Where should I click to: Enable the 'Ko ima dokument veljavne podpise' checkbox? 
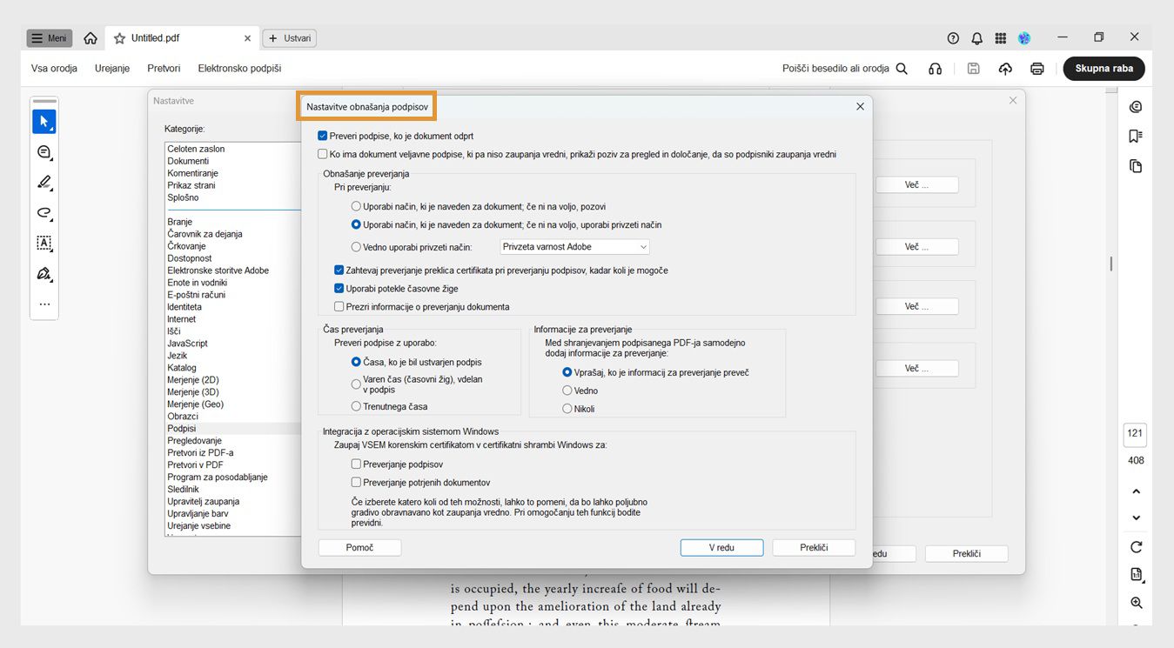(x=323, y=155)
